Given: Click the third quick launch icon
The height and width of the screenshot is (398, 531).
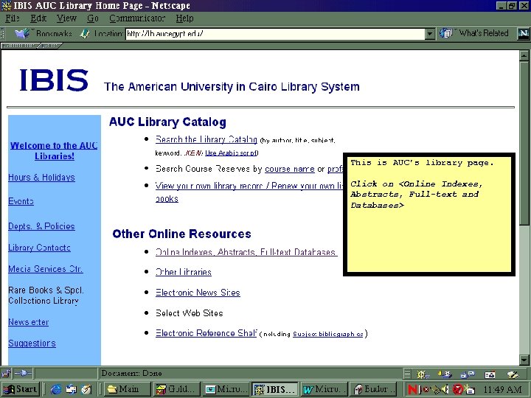Looking at the screenshot, I should (x=86, y=390).
